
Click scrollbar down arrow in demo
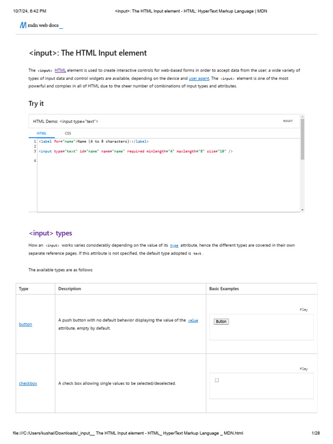coord(302,210)
